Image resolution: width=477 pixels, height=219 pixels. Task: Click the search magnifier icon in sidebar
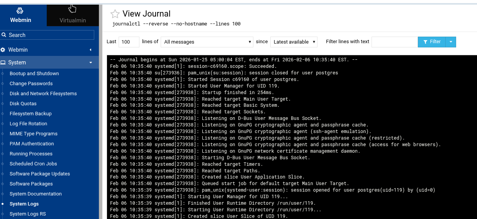click(4, 35)
